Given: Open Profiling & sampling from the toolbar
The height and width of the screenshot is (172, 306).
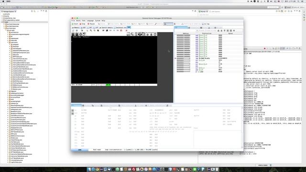Looking at the screenshot, I should (x=191, y=24).
